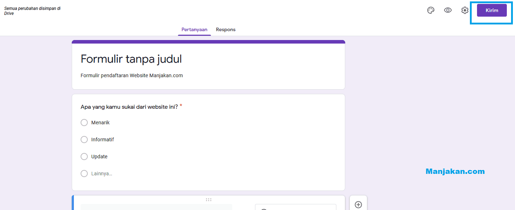Choose the Lainnya other option
The height and width of the screenshot is (210, 515).
84,173
